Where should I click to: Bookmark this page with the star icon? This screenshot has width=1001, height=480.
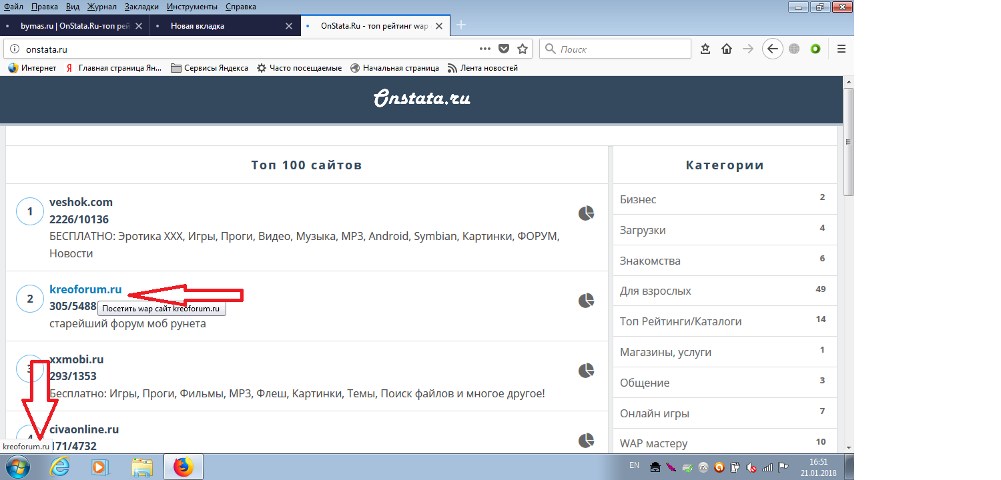click(x=523, y=49)
